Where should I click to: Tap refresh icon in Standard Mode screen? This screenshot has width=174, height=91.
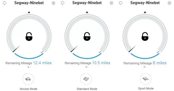point(63,3)
